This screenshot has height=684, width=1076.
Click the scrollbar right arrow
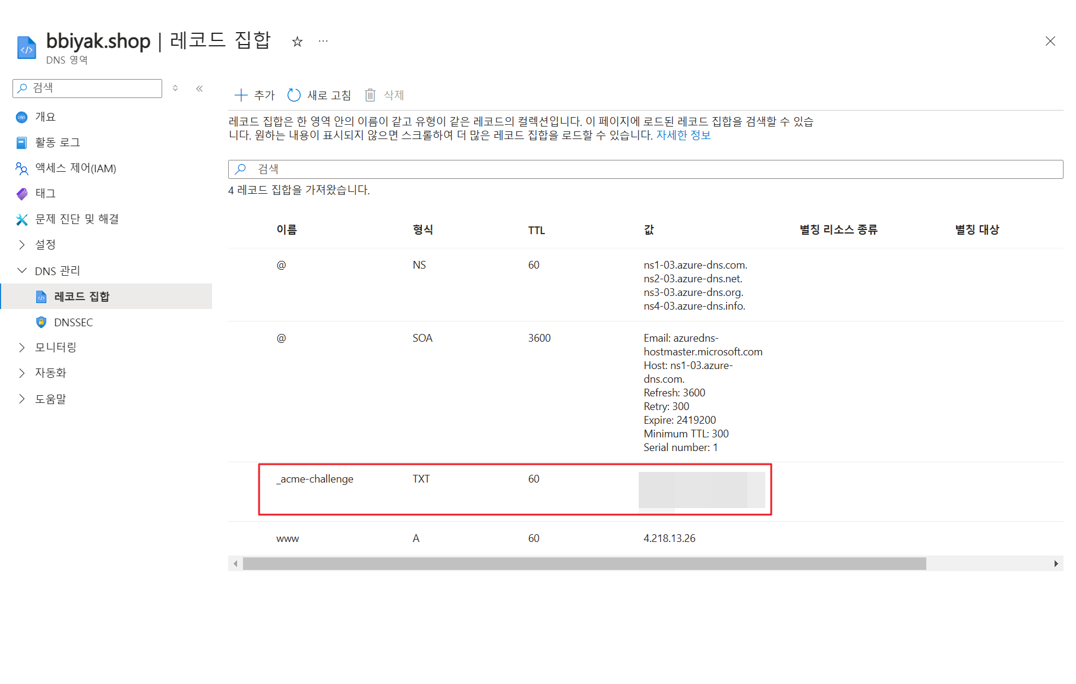tap(1056, 563)
